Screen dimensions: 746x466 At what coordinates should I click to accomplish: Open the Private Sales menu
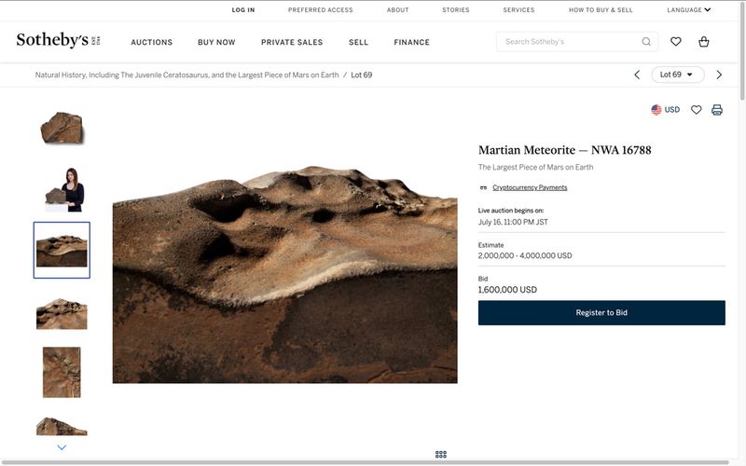tap(292, 42)
